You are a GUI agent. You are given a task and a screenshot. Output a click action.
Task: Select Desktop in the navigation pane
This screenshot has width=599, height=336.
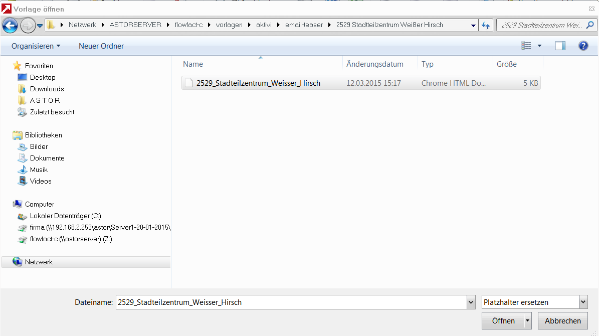click(x=43, y=77)
